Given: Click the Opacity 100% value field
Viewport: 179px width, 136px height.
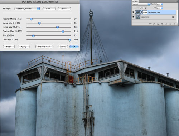Looking at the screenshot, I should click(x=159, y=4).
